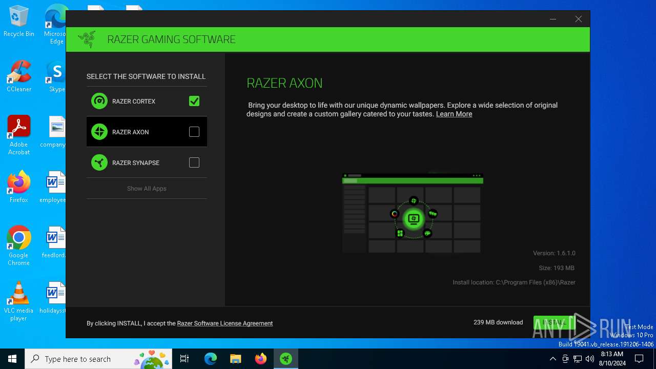This screenshot has width=656, height=369.
Task: Click the Install location path text
Action: pyautogui.click(x=514, y=282)
